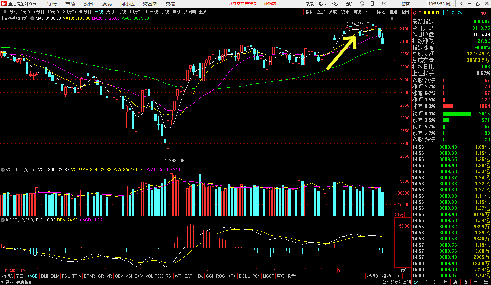Open the mobile phone icon in title bar
491x285 pixels.
372,4
